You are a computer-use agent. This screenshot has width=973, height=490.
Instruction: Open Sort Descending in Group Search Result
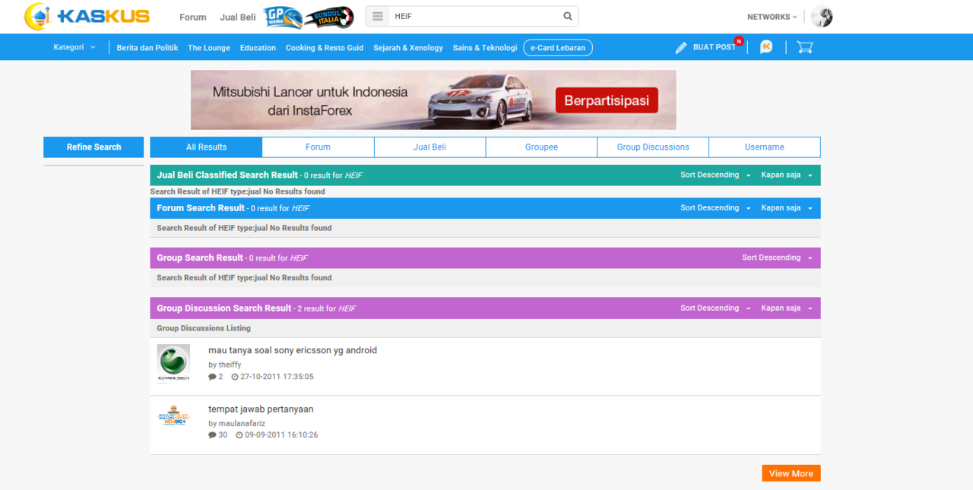pyautogui.click(x=777, y=258)
